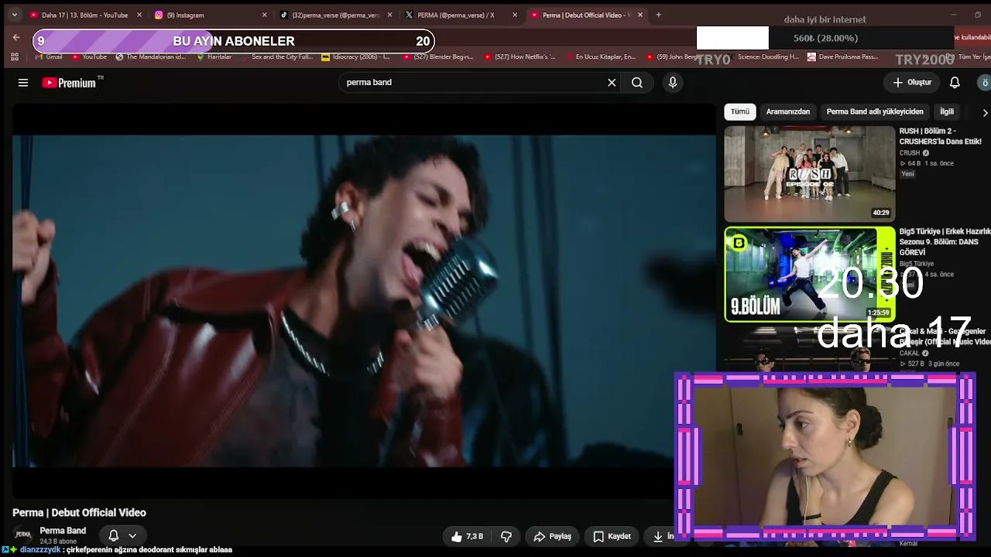Open the En Ucuz Kitaplar bookmark
991x557 pixels.
click(x=601, y=56)
